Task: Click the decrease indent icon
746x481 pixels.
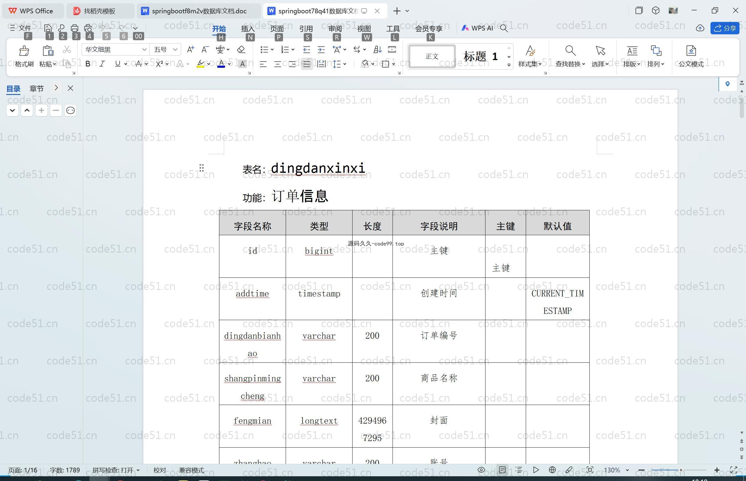Action: 307,49
